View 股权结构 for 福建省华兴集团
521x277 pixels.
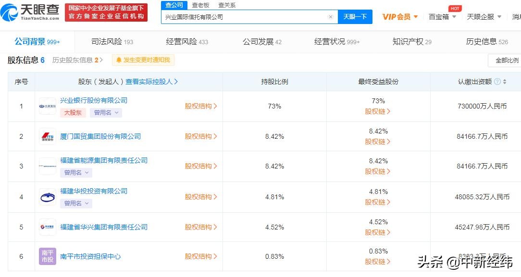pyautogui.click(x=201, y=227)
